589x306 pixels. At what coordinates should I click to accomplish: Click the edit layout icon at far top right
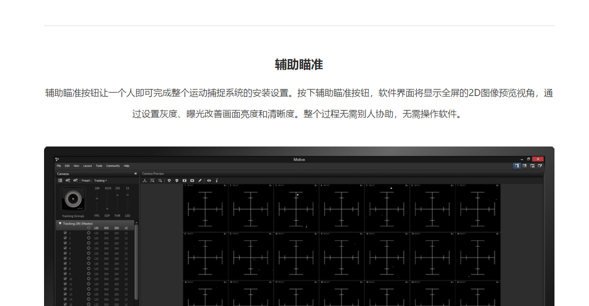(540, 165)
